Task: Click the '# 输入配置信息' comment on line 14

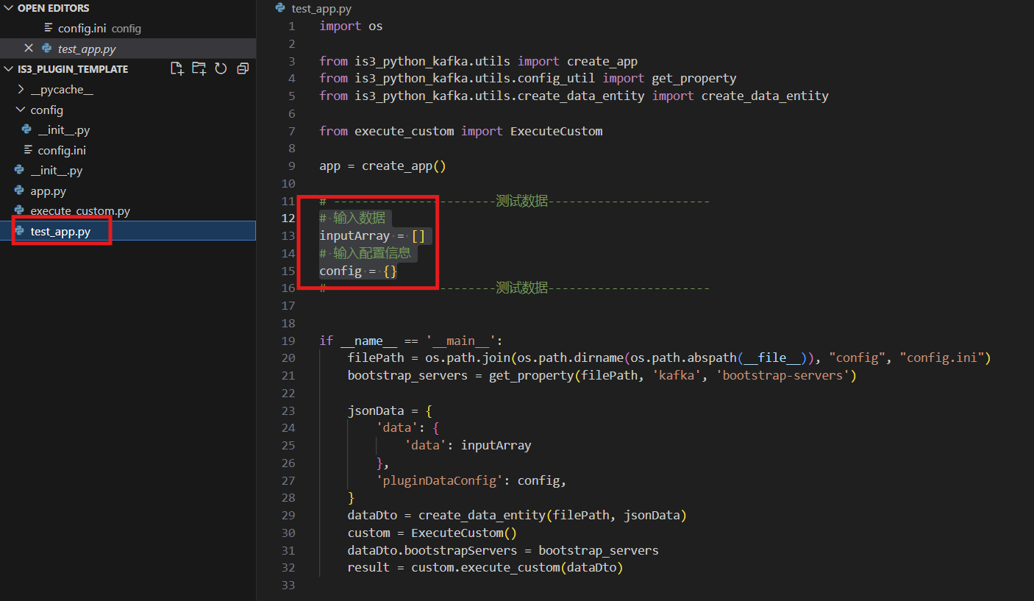Action: point(366,253)
